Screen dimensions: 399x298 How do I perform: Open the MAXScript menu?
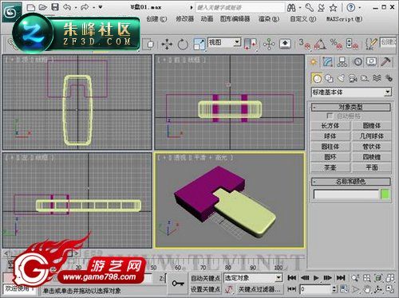(344, 19)
